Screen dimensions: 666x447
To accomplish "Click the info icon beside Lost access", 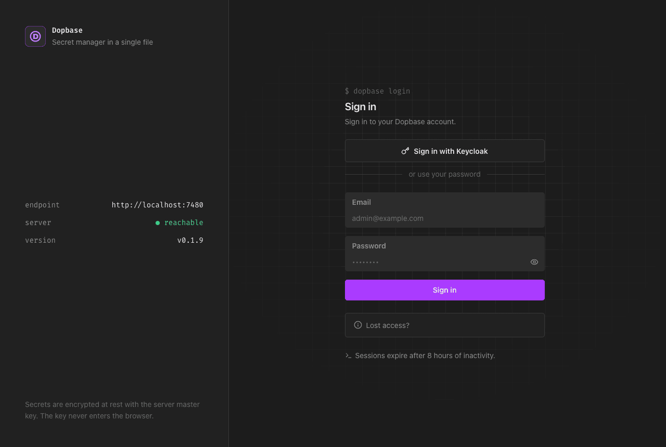I will 358,325.
